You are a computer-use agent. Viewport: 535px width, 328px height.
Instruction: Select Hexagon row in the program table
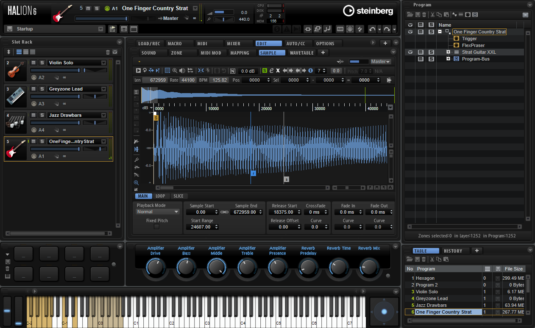465,278
